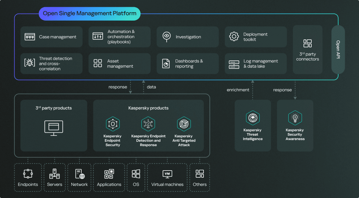The width and height of the screenshot is (359, 198).
Task: Select the Open Single Management Platform title
Action: tap(89, 14)
